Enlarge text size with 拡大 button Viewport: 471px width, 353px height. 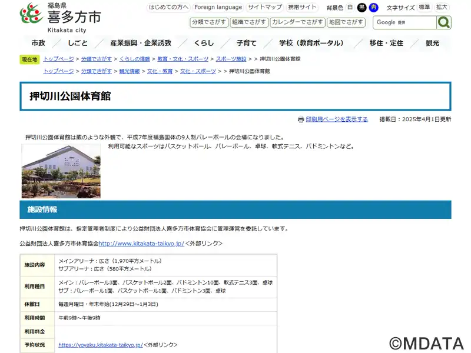(442, 7)
